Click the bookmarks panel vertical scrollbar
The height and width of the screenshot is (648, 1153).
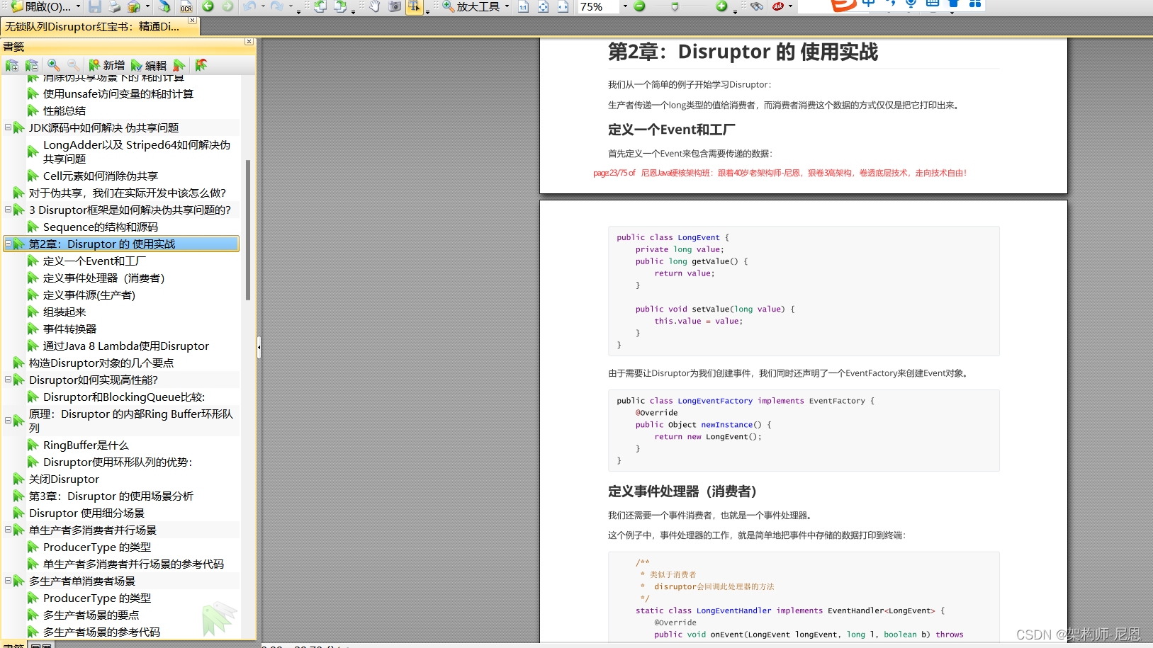pos(248,230)
